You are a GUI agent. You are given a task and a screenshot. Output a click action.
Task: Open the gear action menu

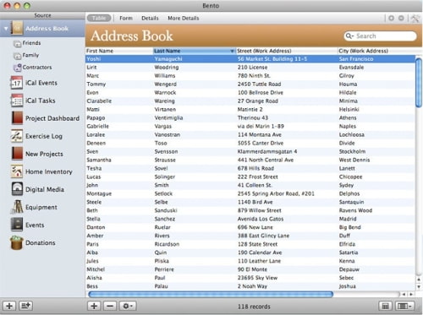click(128, 306)
